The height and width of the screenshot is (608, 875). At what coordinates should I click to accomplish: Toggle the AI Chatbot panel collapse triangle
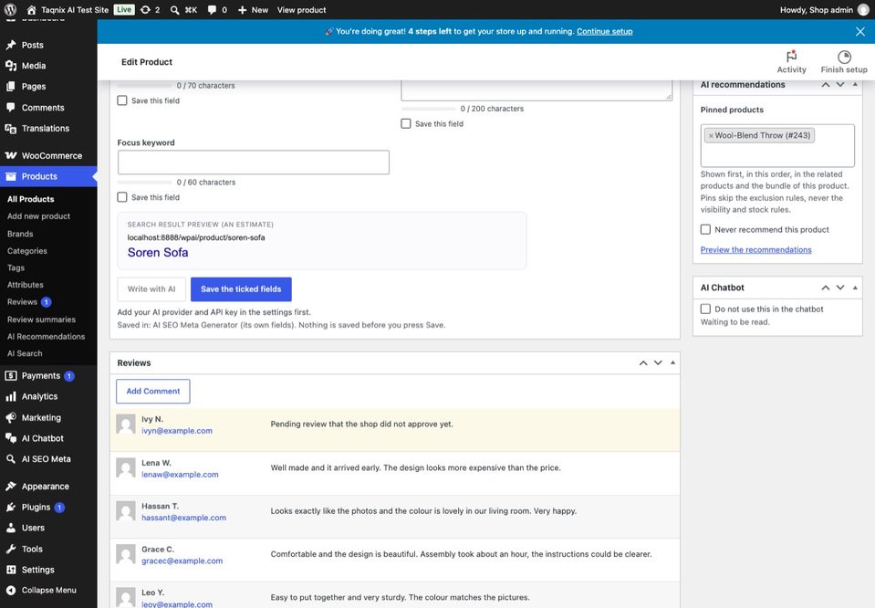point(855,288)
